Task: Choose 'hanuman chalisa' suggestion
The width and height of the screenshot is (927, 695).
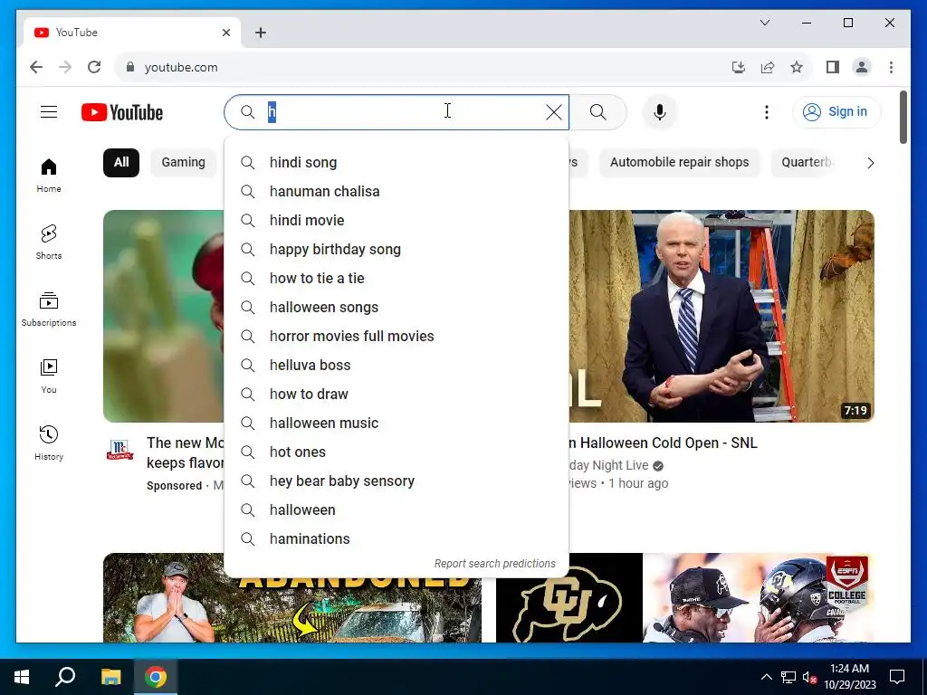Action: (x=397, y=192)
